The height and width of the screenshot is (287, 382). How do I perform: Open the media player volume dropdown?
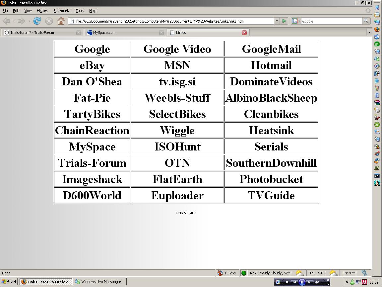click(321, 282)
